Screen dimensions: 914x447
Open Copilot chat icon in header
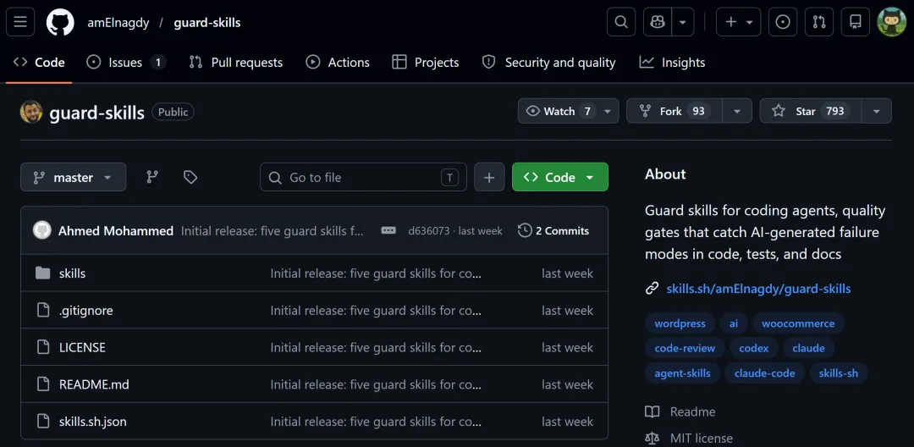pyautogui.click(x=658, y=22)
